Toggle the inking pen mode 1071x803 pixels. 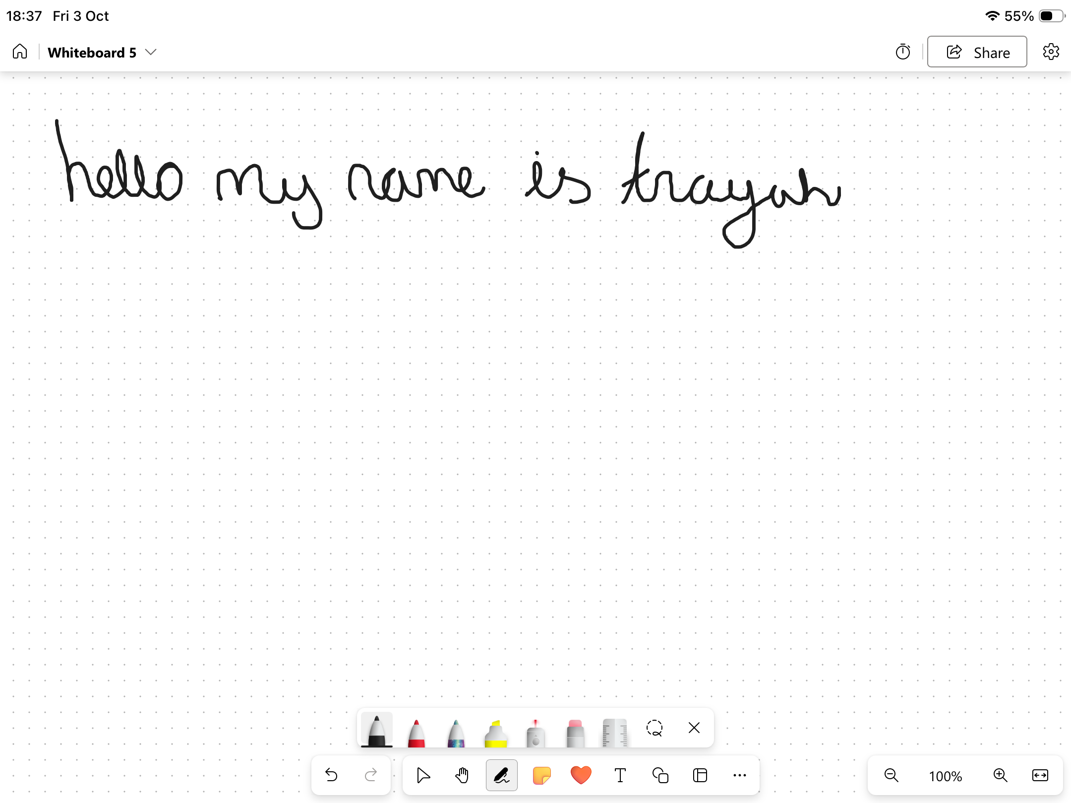[x=502, y=775]
